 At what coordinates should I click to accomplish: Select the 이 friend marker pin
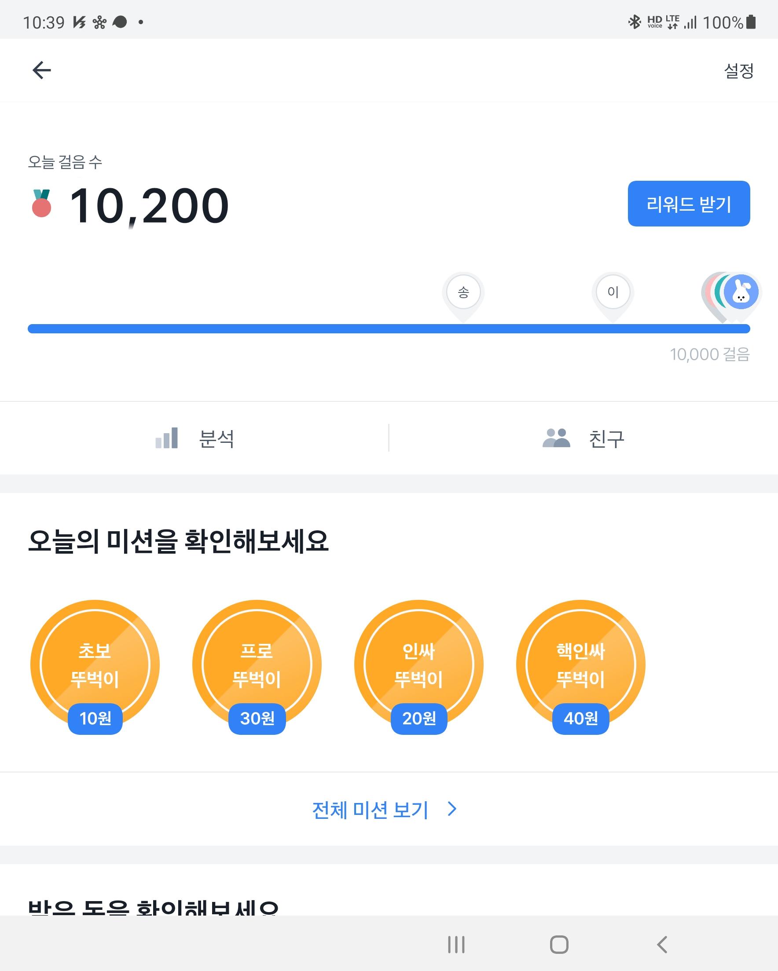[x=612, y=293]
